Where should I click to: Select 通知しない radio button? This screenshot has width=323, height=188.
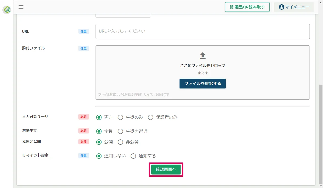pyautogui.click(x=99, y=156)
